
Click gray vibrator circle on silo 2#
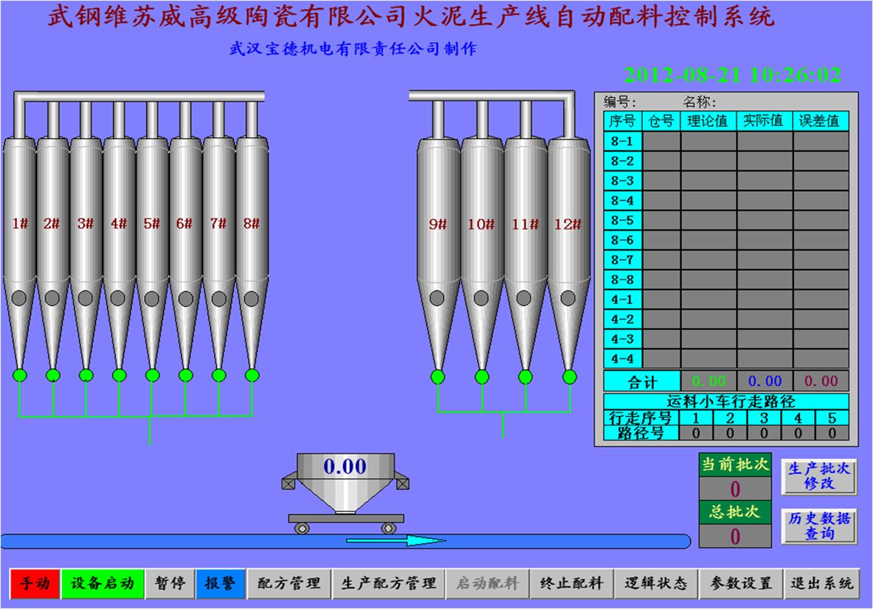click(x=52, y=298)
